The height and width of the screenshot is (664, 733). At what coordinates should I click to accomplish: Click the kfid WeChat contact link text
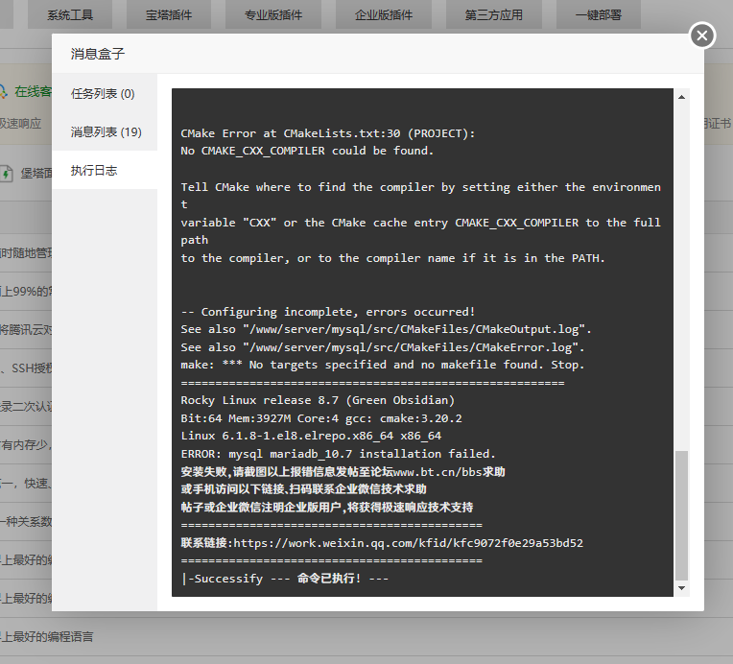pos(408,543)
